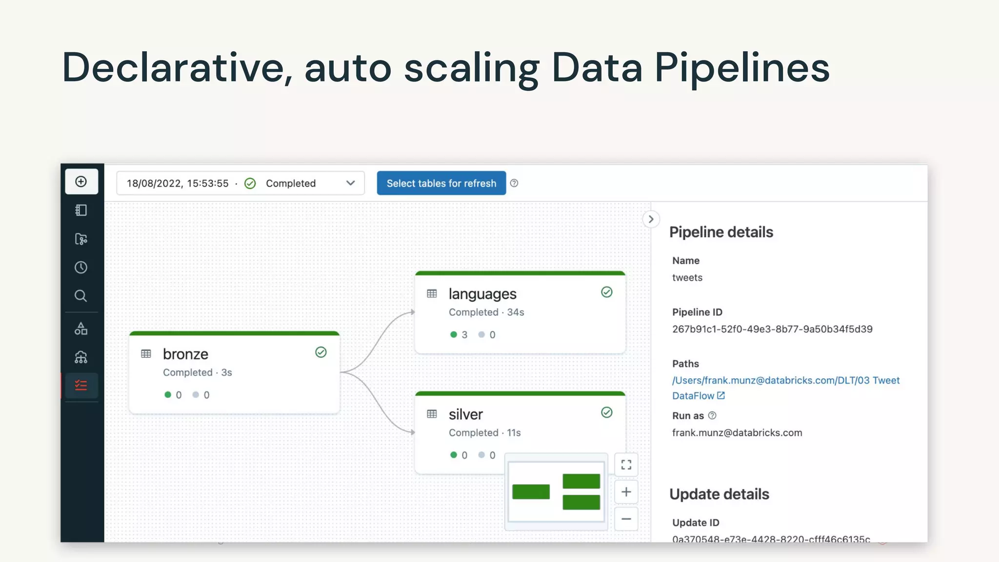
Task: Click the bronze table grid icon
Action: pyautogui.click(x=146, y=354)
